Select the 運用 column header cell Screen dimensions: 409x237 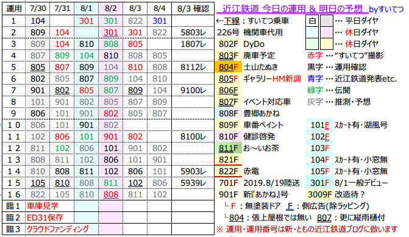point(13,9)
